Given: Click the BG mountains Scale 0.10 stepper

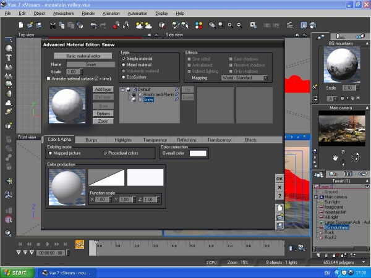Looking at the screenshot, I should [x=357, y=88].
